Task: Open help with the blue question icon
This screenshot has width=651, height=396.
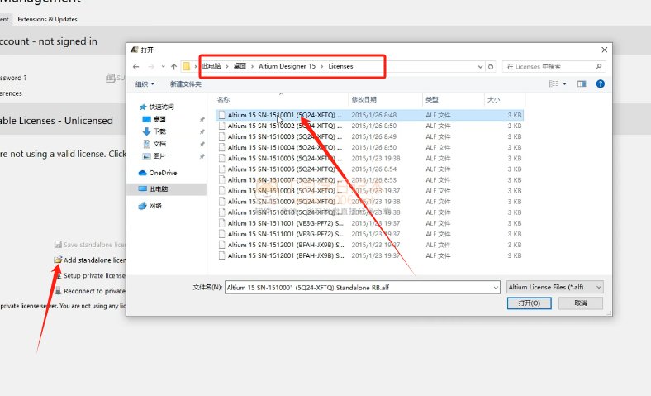Action: [601, 84]
